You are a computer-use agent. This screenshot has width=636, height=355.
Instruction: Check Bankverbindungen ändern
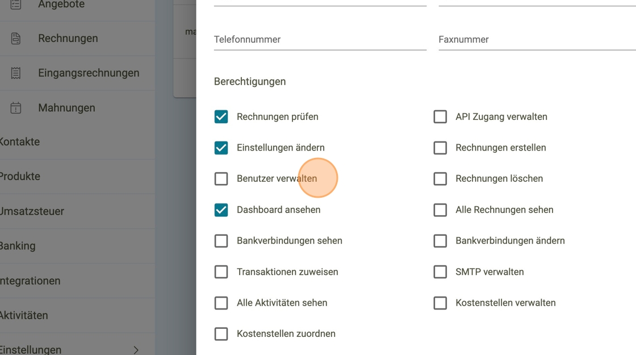[x=440, y=241]
